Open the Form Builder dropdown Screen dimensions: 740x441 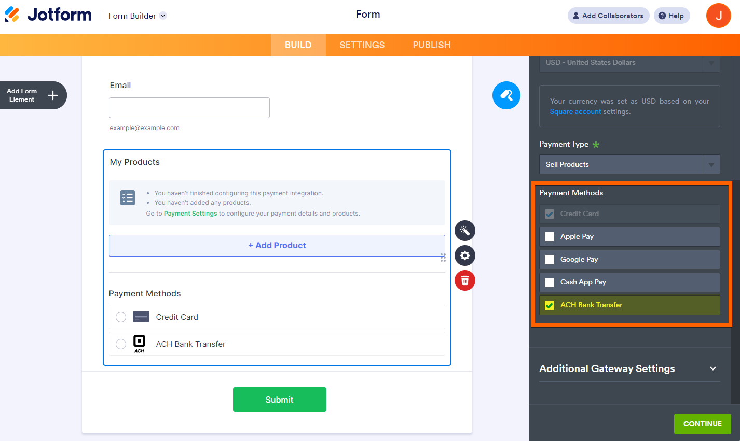pos(138,16)
